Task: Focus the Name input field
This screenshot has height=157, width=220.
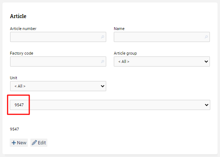Action: point(162,37)
